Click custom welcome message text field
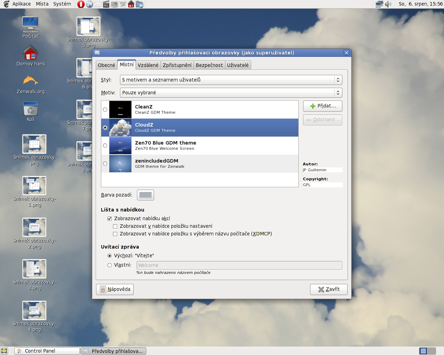444x355 pixels. (239, 265)
